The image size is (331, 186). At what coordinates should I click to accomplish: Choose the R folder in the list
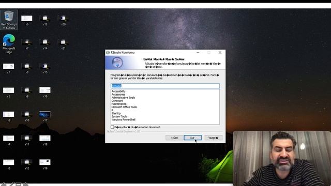(x=112, y=110)
